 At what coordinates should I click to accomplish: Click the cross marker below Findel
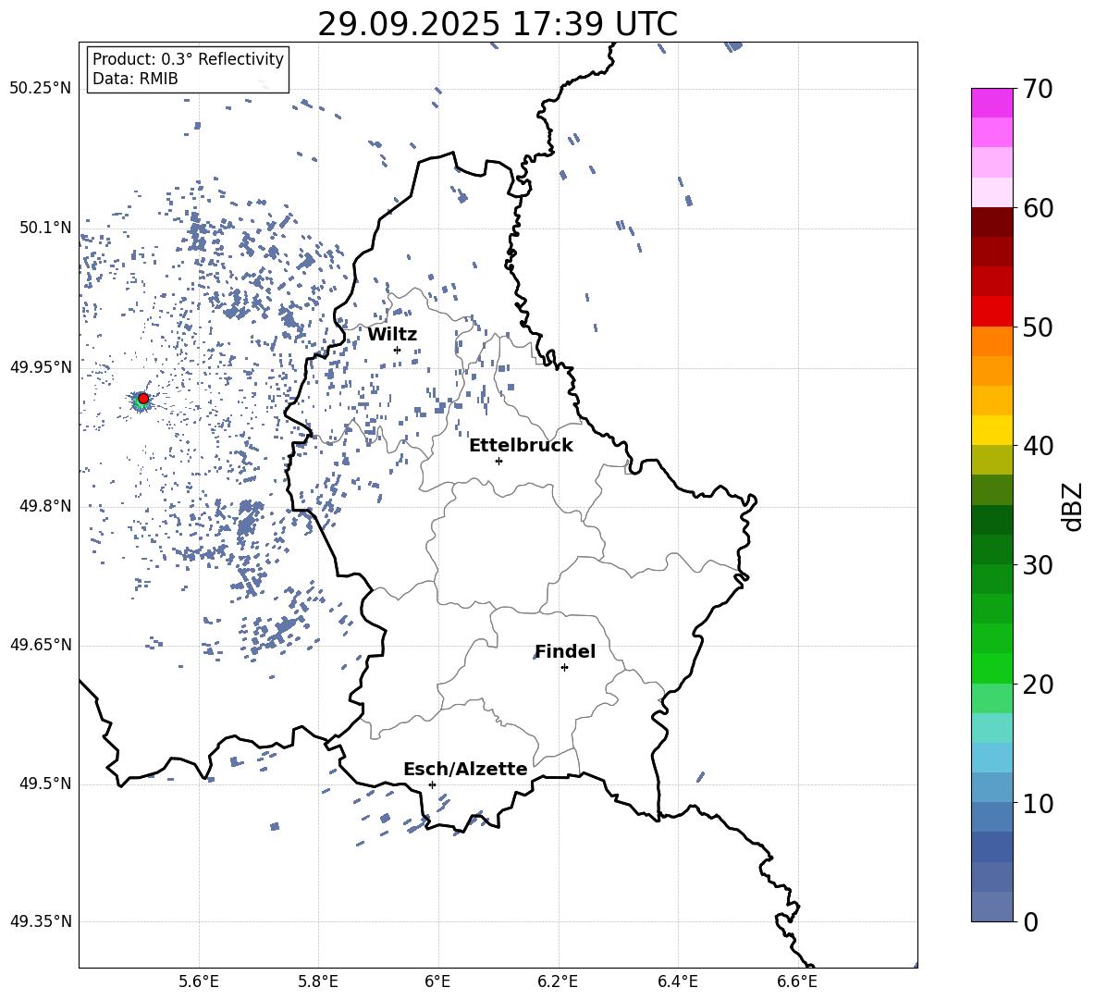pyautogui.click(x=564, y=668)
